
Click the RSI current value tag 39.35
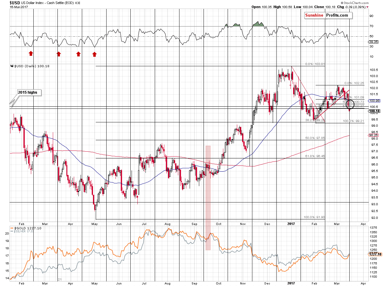pyautogui.click(x=372, y=42)
